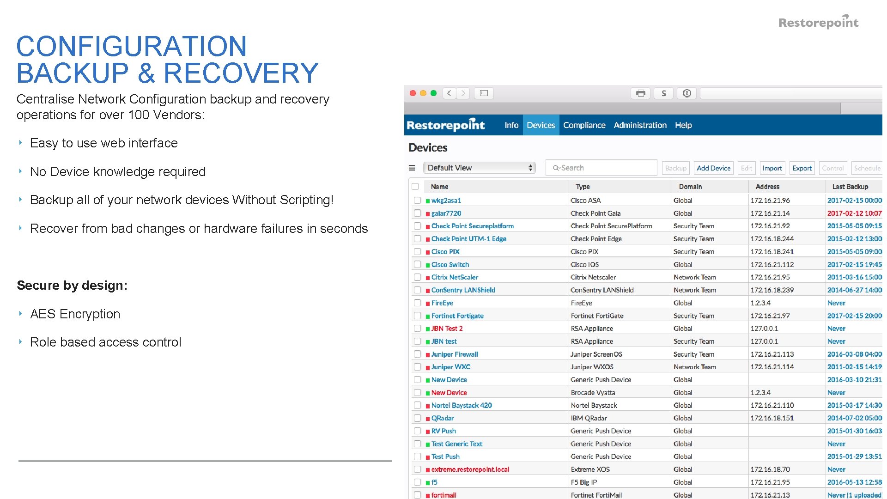Click the S extension toolbar icon

pyautogui.click(x=664, y=93)
